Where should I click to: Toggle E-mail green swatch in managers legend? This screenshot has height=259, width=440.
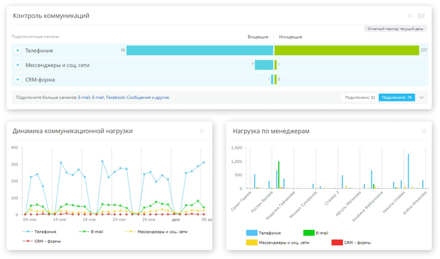pyautogui.click(x=309, y=233)
